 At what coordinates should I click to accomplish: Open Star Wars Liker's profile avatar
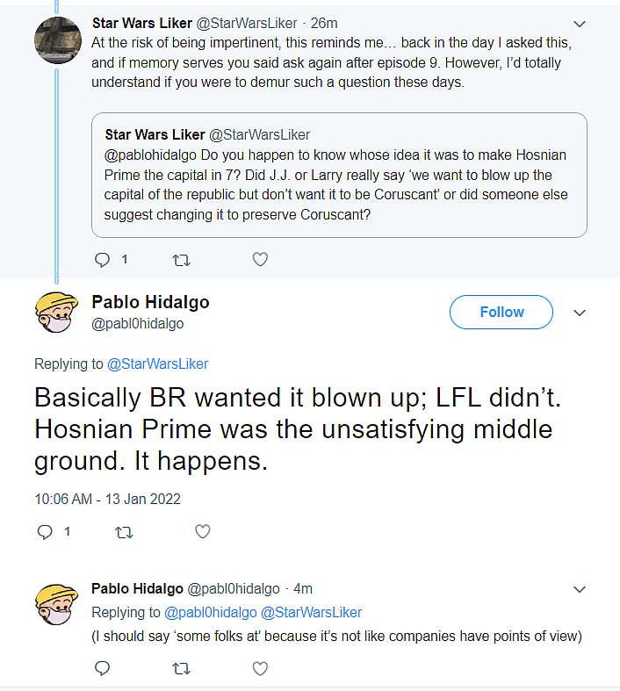[x=59, y=40]
